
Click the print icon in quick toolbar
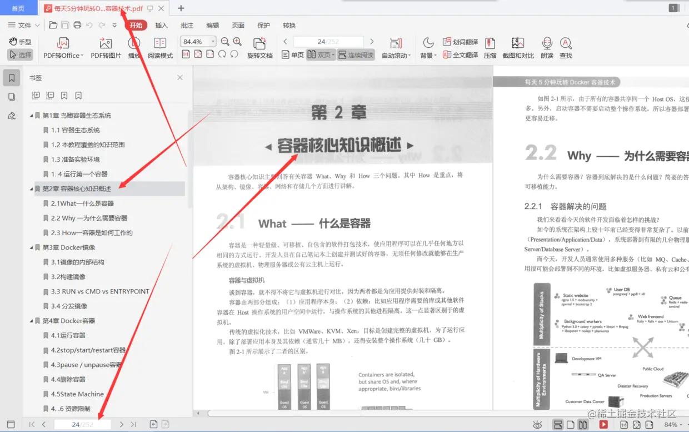(77, 25)
